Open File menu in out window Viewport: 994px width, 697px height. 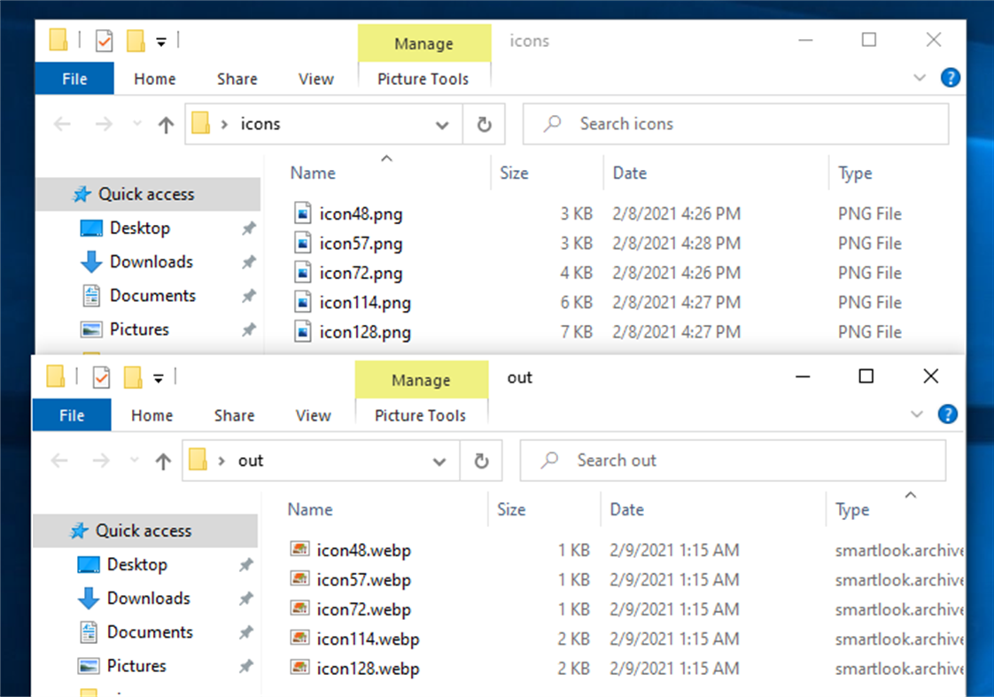pyautogui.click(x=72, y=415)
